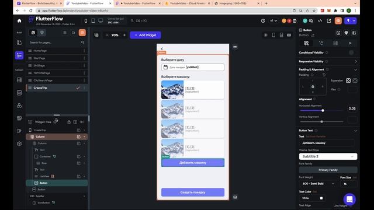Select the phone canvas size icon
Screen dimensions: 374x210
[86, 21]
